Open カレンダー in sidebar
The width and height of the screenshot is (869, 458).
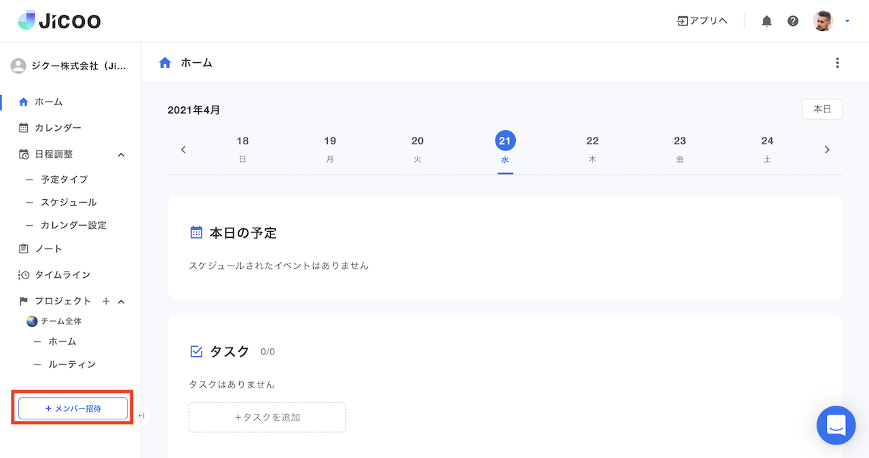pos(58,127)
